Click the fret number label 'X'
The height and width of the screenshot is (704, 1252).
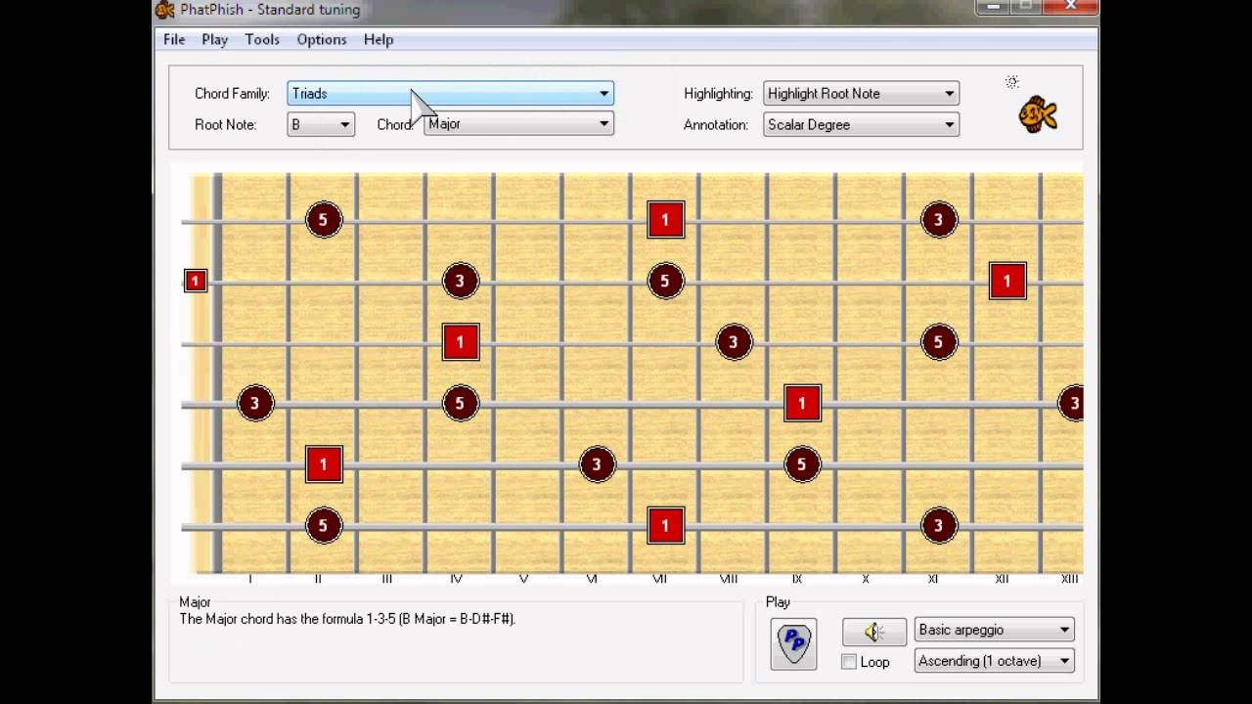(866, 579)
